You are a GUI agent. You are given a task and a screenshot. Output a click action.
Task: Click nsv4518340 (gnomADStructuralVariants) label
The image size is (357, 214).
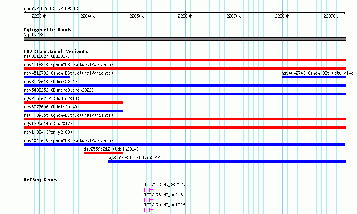pos(69,65)
